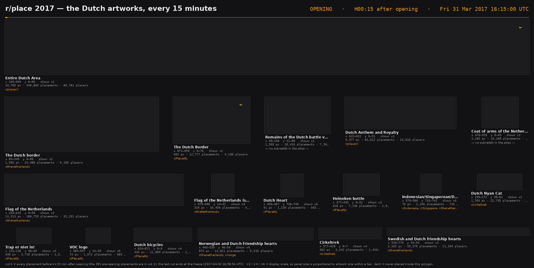Open the Dutch Heart thumbnail

[292, 185]
